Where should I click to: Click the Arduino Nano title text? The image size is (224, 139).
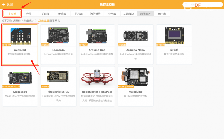coord(136,50)
